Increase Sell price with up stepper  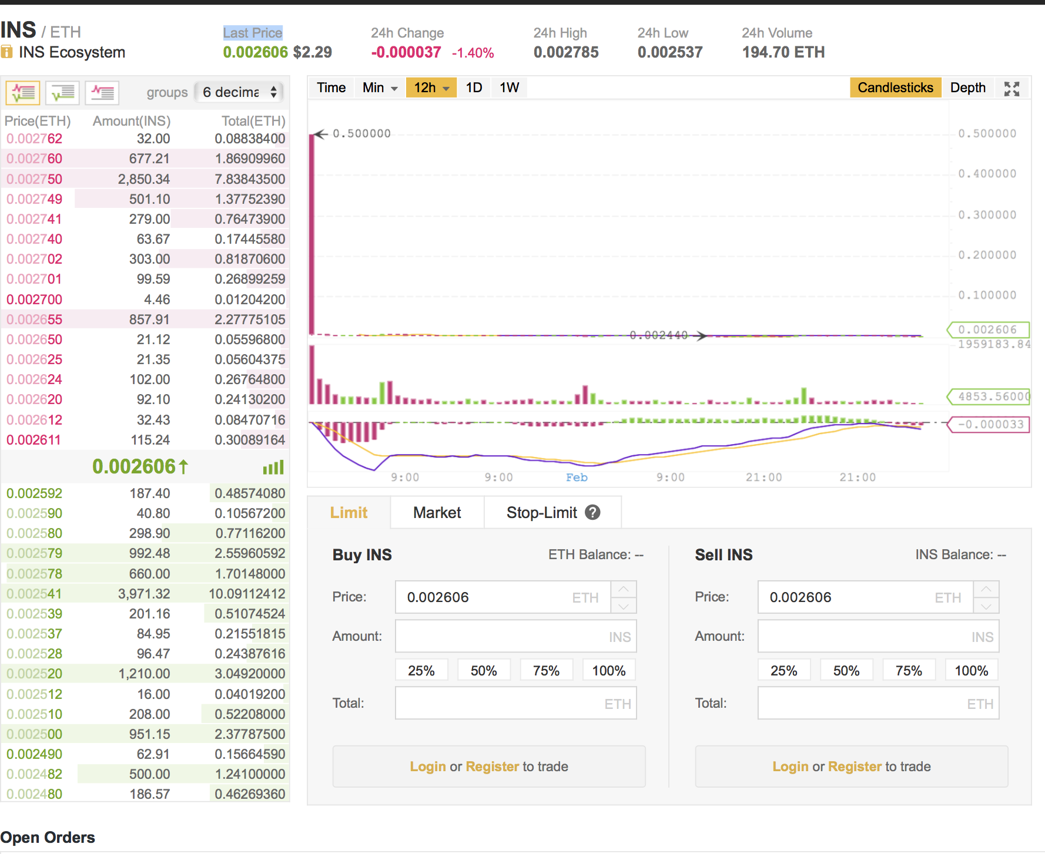click(986, 589)
